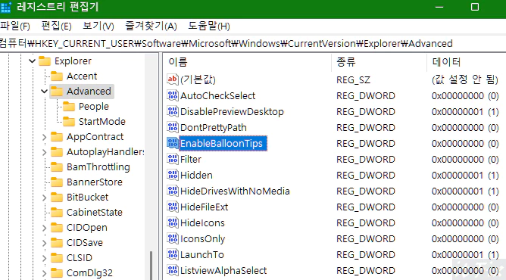This screenshot has width=506, height=280.
Task: Open the 즐겨찾기(A) menu
Action: point(151,26)
